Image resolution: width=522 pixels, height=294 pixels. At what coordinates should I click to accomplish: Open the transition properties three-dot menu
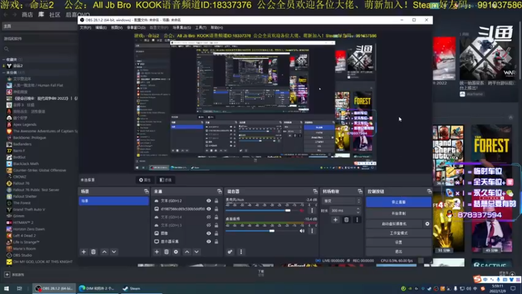coord(357,220)
